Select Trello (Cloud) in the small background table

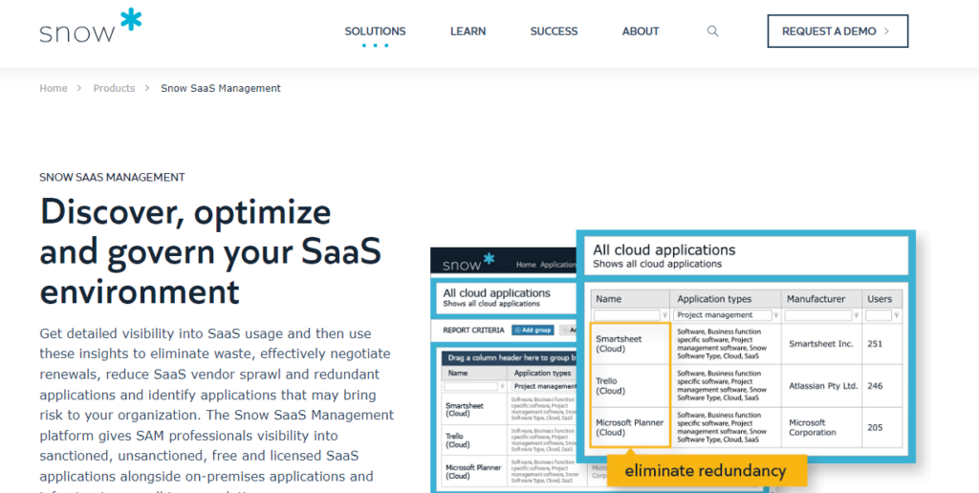(458, 440)
